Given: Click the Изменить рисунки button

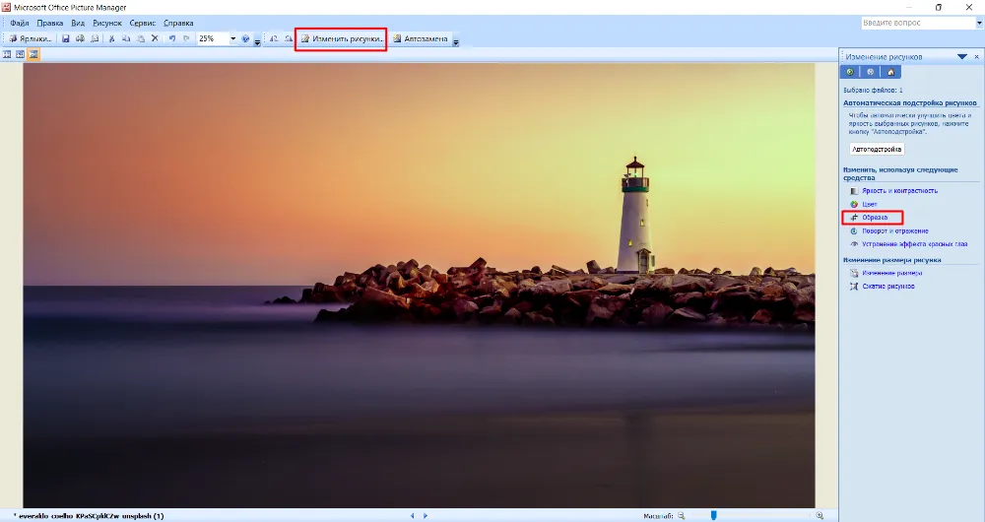Looking at the screenshot, I should point(341,39).
